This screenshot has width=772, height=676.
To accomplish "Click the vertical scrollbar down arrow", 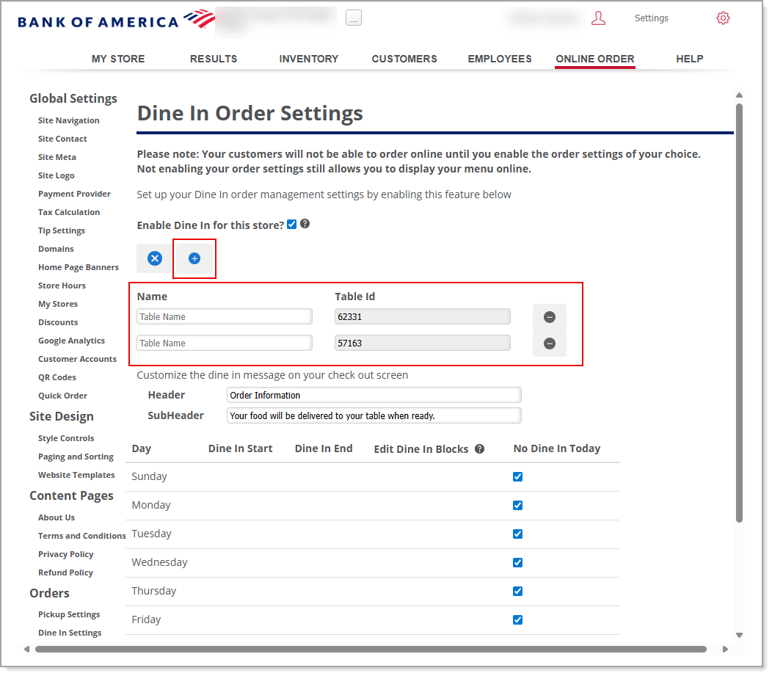I will (x=739, y=635).
